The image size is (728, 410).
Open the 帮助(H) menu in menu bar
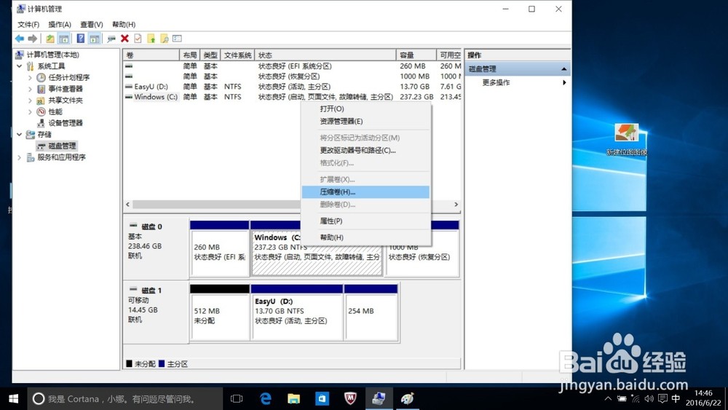[x=124, y=24]
